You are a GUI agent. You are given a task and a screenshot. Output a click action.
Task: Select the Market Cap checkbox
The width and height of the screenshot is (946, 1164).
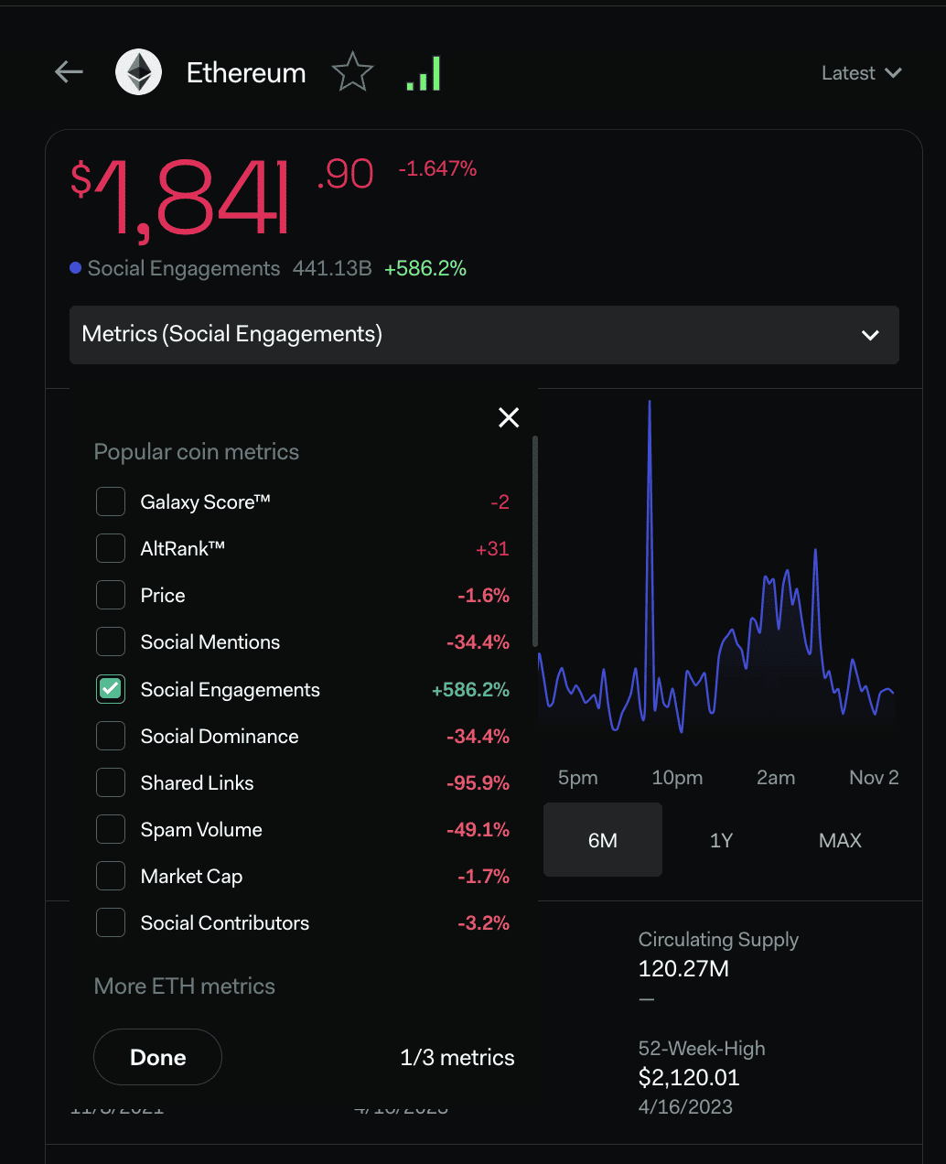[111, 876]
